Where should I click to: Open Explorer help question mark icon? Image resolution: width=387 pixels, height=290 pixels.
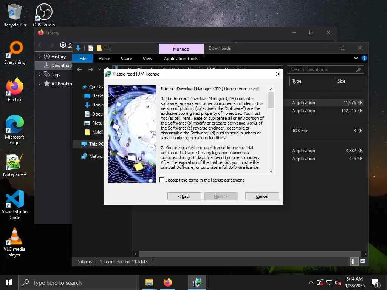pyautogui.click(x=364, y=58)
